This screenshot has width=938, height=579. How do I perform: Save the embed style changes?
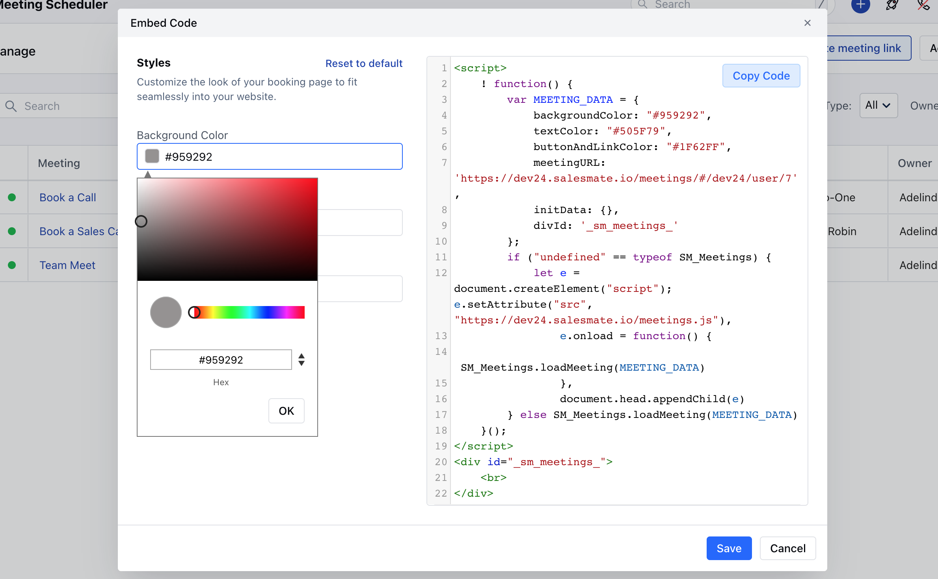729,548
